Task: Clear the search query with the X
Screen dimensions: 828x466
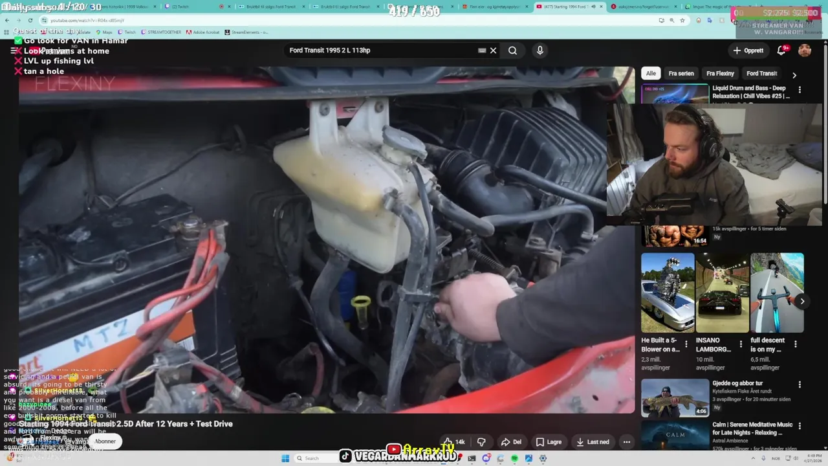Action: pyautogui.click(x=493, y=50)
